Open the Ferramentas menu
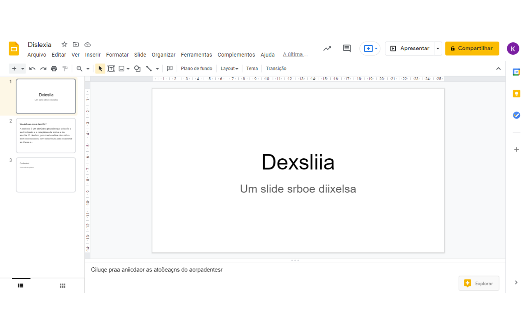 click(x=196, y=55)
